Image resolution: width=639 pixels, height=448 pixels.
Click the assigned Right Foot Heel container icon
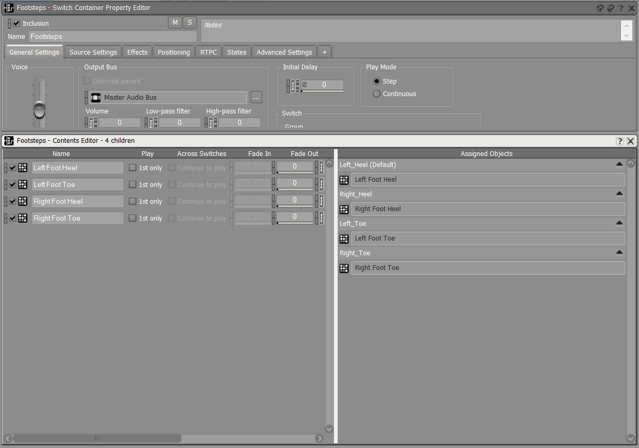pos(344,210)
